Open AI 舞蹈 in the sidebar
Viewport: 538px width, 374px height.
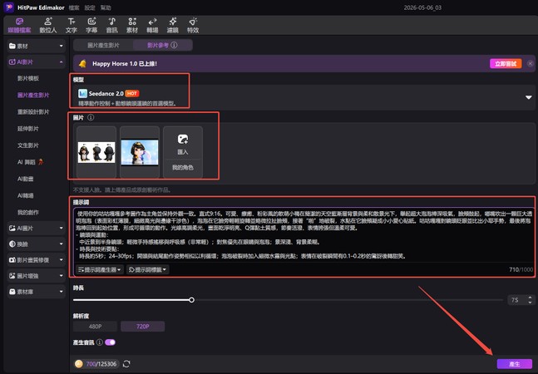tap(30, 162)
